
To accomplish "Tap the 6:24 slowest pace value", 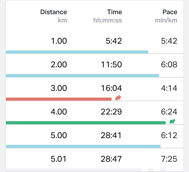I will tap(169, 112).
